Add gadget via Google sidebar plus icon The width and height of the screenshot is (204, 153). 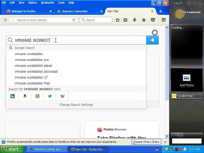[x=189, y=3]
